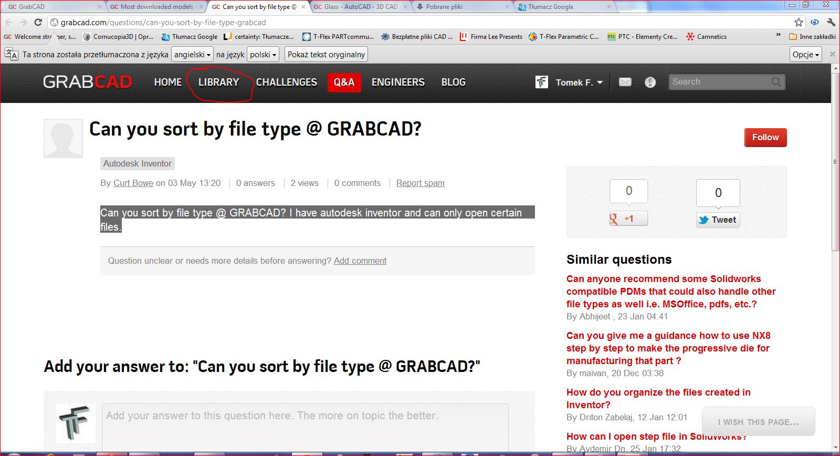The height and width of the screenshot is (456, 840).
Task: Click the Tweet button
Action: click(718, 220)
